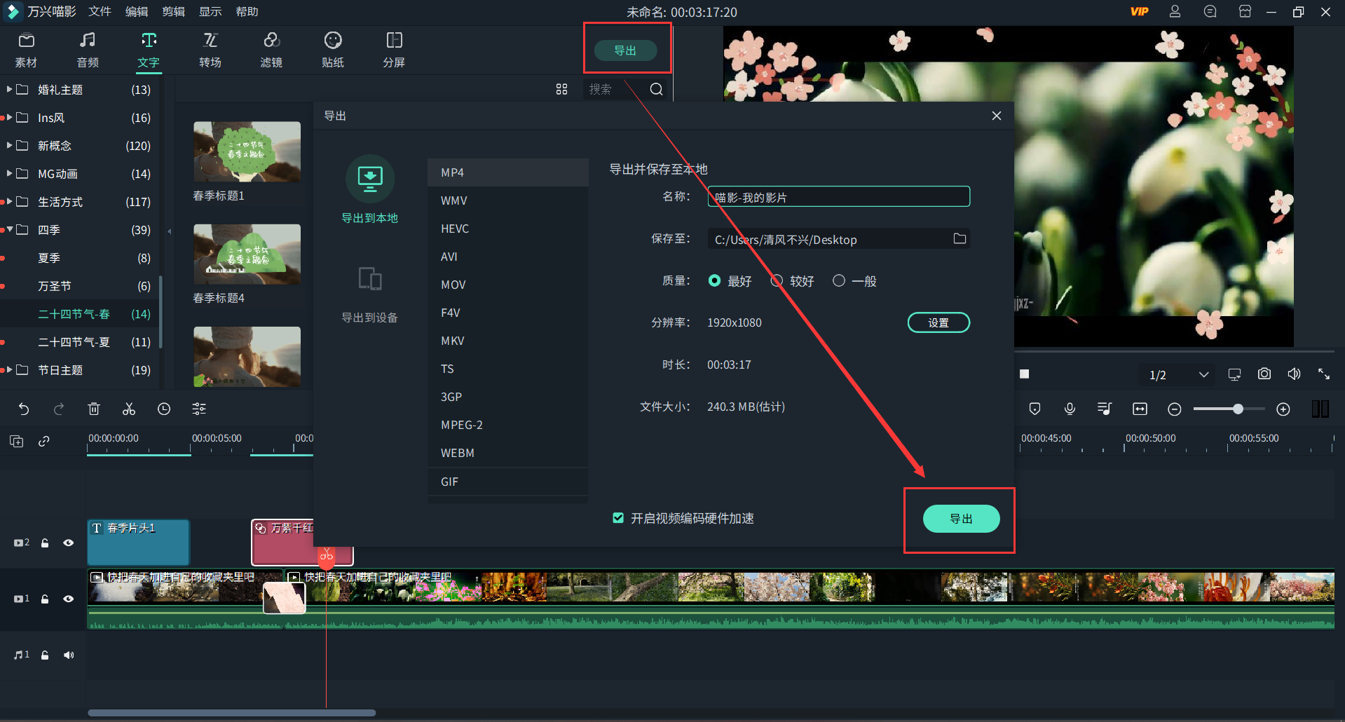Click the record voiceover microphone icon
Screen dimensions: 1345x722
(x=1069, y=409)
